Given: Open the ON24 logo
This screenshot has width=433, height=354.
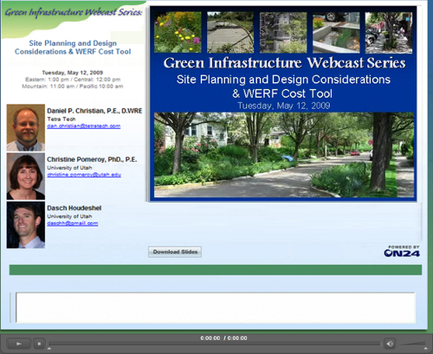Looking at the screenshot, I should (402, 251).
